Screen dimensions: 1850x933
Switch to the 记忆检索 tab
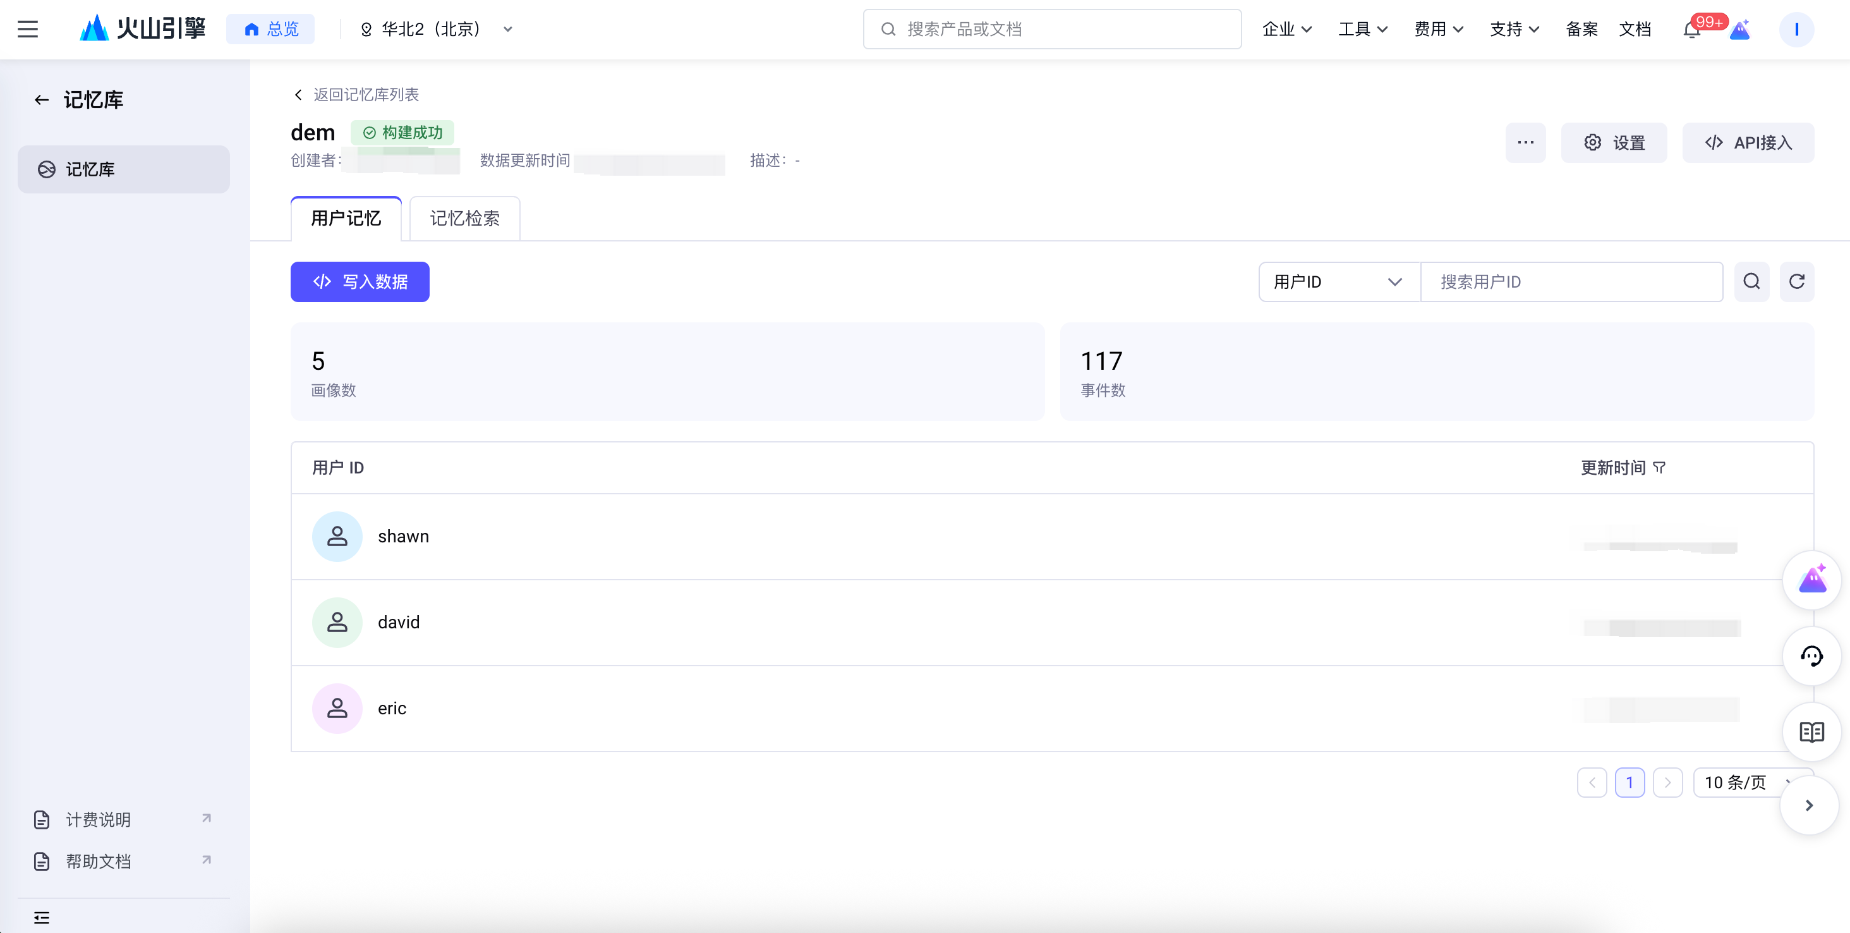pos(464,218)
